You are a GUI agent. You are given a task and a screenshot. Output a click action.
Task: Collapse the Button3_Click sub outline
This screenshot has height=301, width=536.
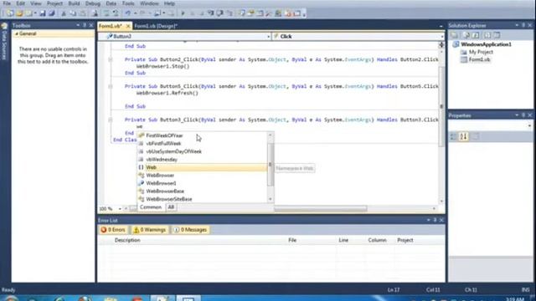click(110, 120)
